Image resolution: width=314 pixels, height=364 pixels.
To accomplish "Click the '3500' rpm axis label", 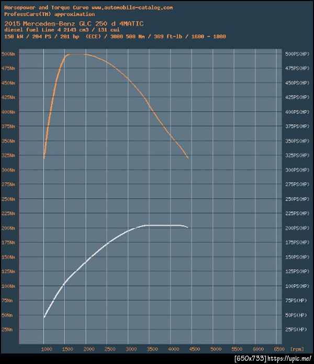I will [x=152, y=349].
